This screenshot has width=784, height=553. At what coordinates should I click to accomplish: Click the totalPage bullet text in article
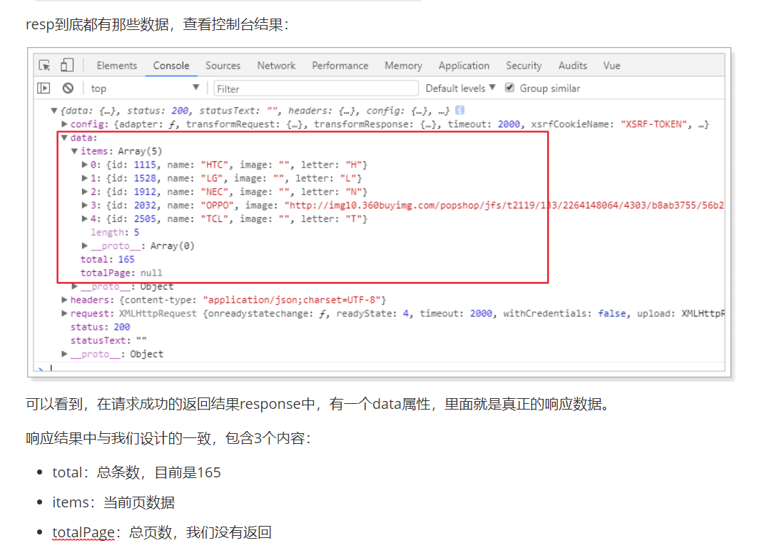tap(162, 532)
